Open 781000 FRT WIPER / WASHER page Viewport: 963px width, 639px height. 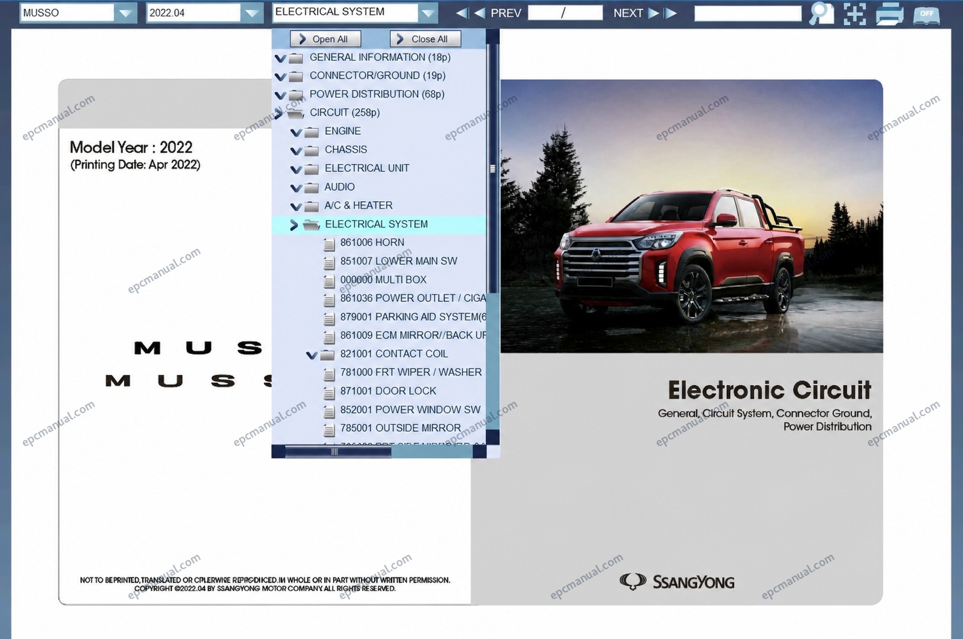(410, 372)
